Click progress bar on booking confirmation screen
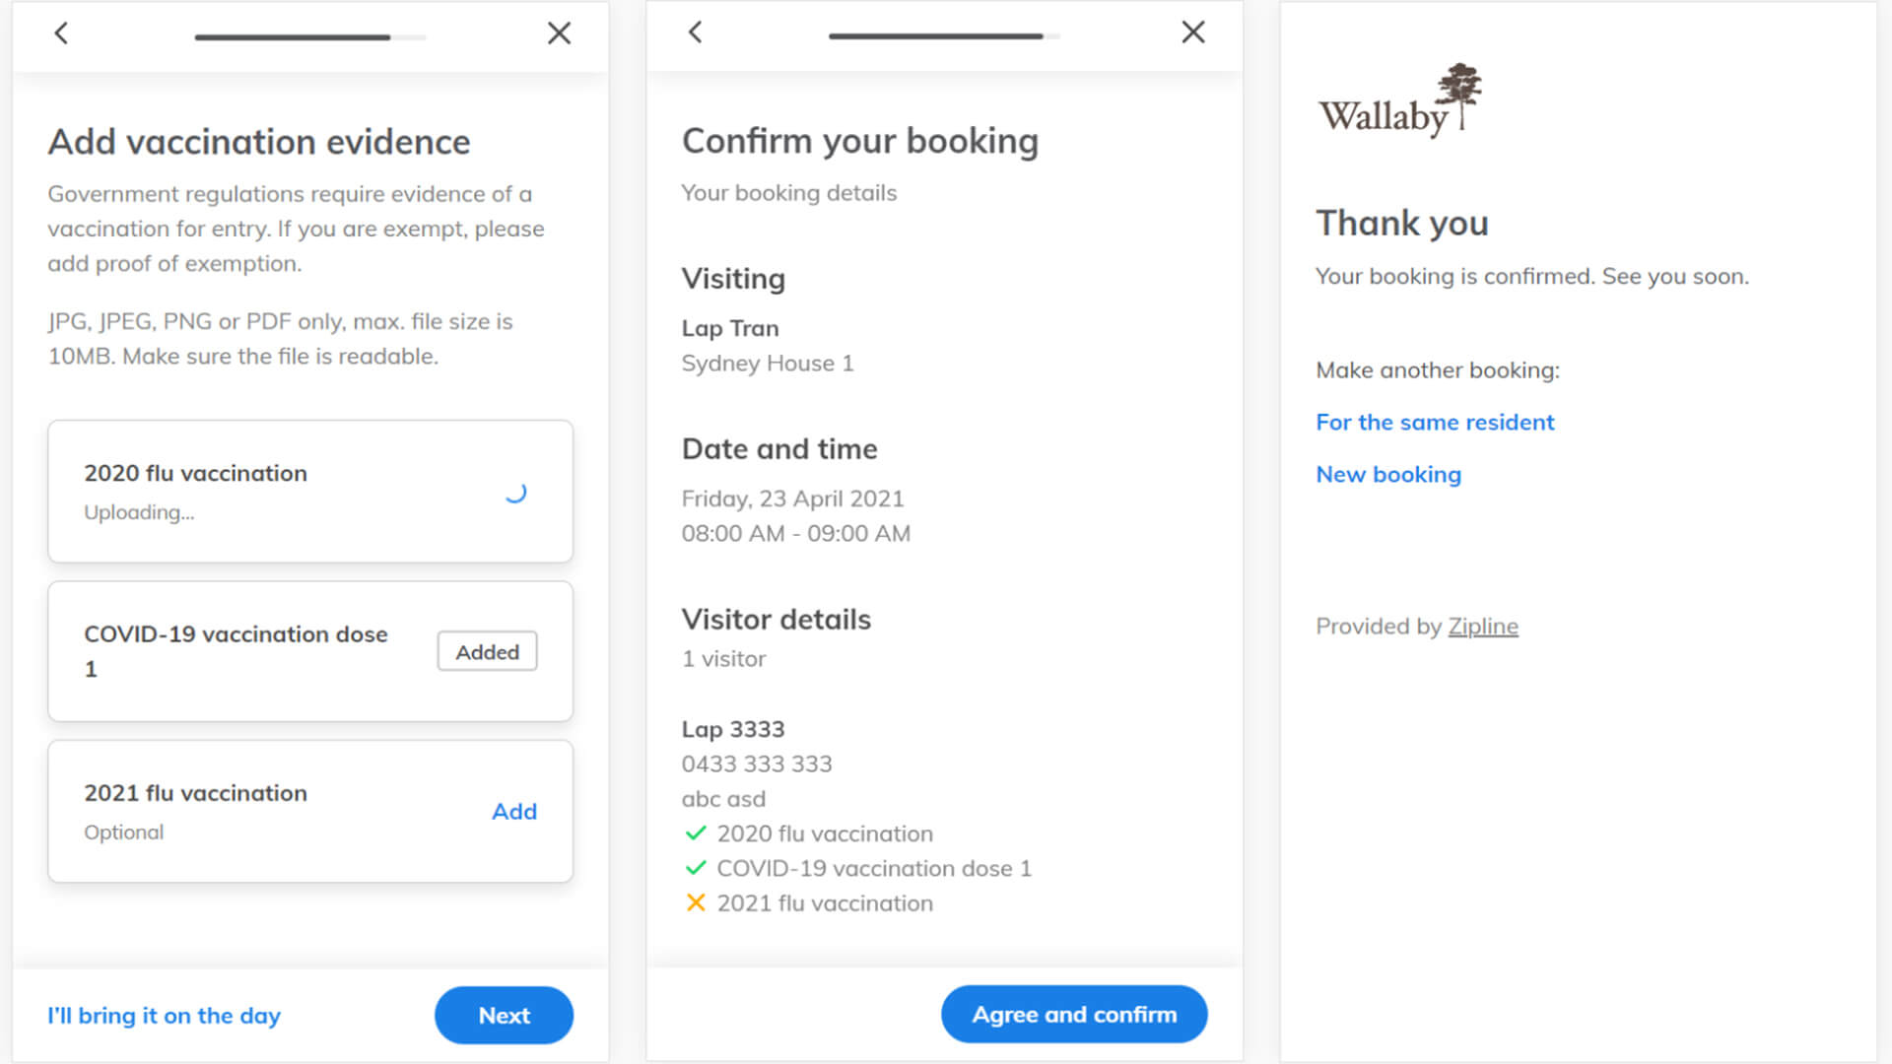Screen dimensions: 1892x1064 [x=943, y=36]
